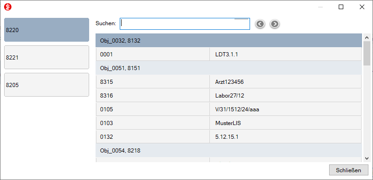This screenshot has height=180, width=373.
Task: Select the 8221 list item
Action: [x=47, y=57]
